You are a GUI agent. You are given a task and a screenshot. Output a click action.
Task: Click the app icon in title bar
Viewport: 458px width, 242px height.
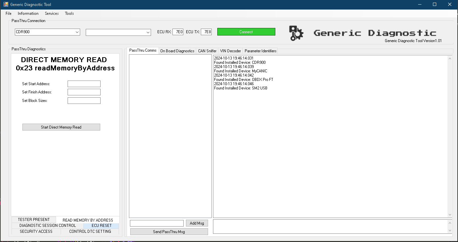coord(6,4)
